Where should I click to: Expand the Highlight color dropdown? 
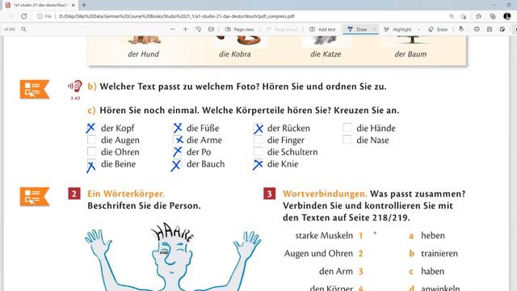(418, 29)
